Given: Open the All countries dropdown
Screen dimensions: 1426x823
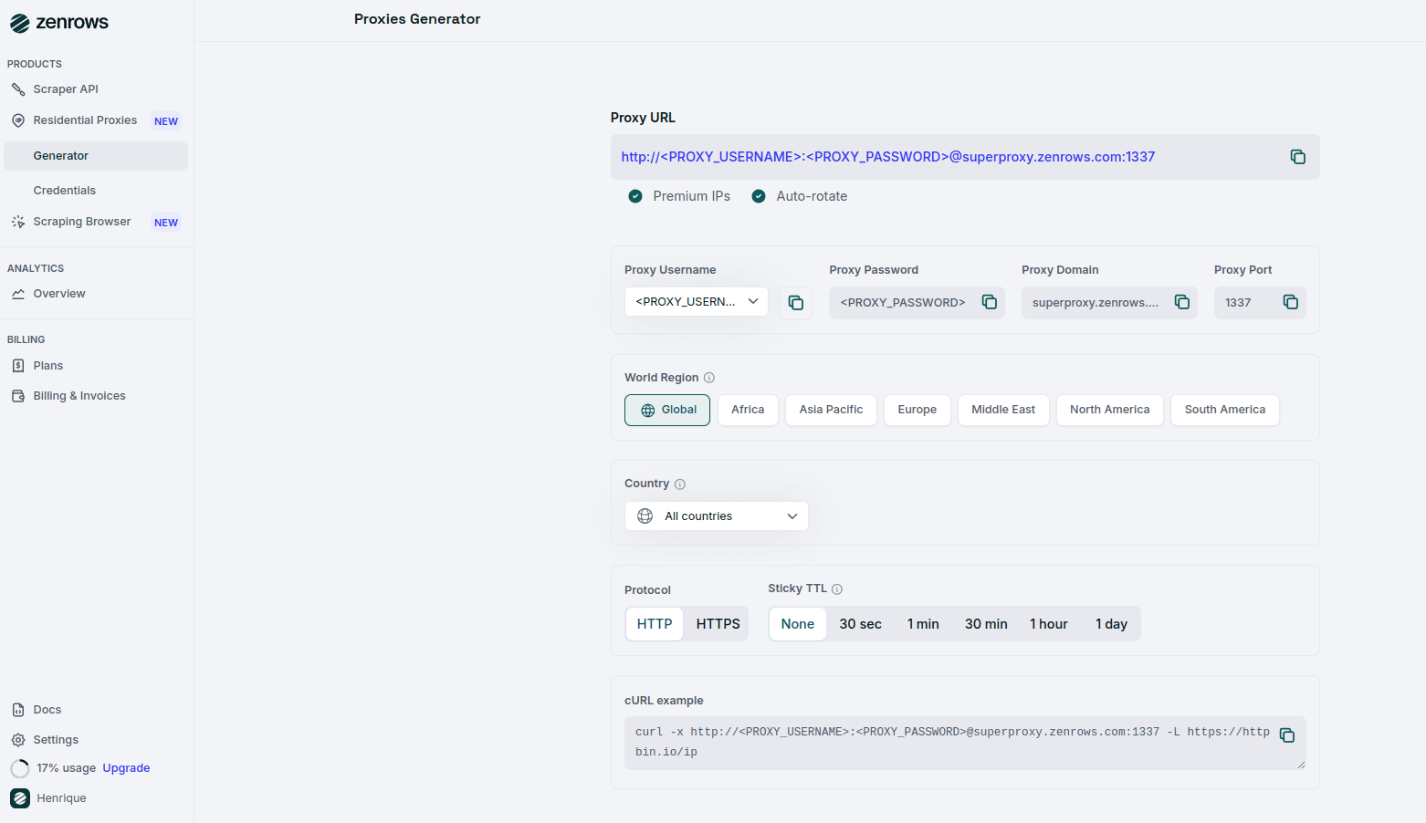Looking at the screenshot, I should 717,516.
